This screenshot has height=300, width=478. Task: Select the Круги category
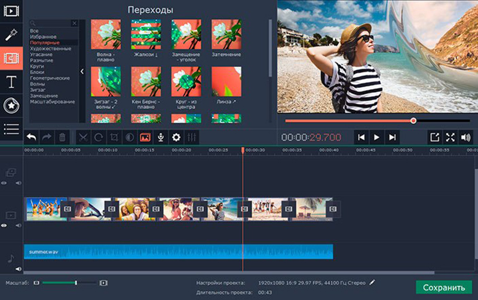[37, 66]
